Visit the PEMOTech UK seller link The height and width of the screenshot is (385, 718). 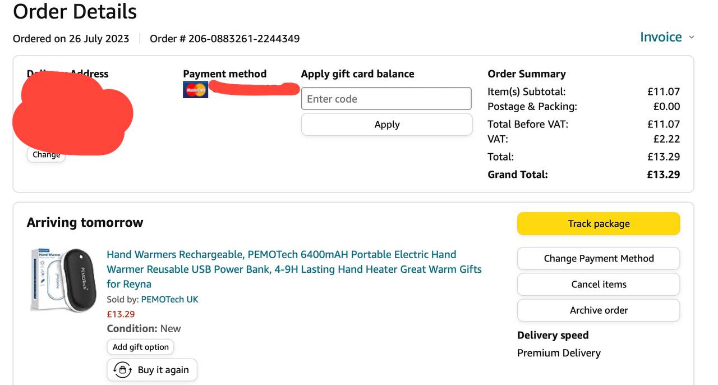coord(169,299)
